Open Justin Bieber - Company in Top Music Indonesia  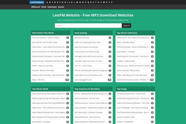126,52
